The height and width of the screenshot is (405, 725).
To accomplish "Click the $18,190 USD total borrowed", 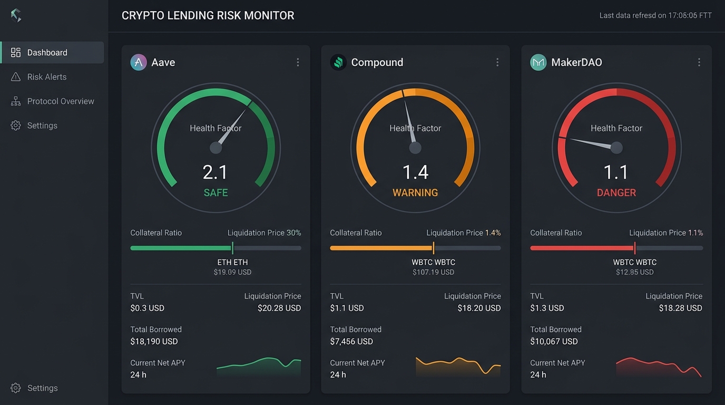I will pyautogui.click(x=154, y=341).
